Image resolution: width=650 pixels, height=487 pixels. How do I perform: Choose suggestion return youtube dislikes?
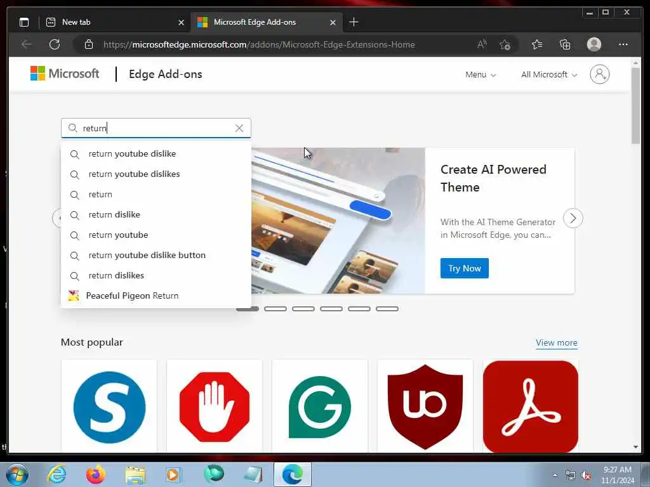(156, 174)
